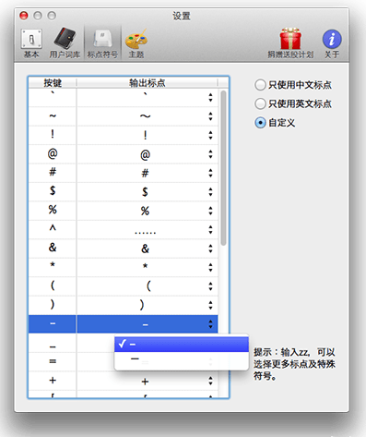Select the # key cell
The width and height of the screenshot is (366, 437).
(53, 173)
